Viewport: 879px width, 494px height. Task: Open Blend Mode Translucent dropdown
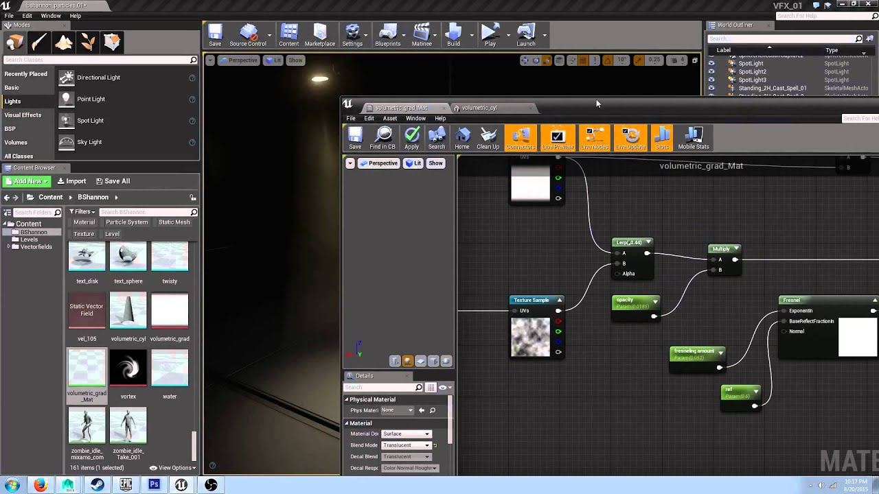coord(406,445)
